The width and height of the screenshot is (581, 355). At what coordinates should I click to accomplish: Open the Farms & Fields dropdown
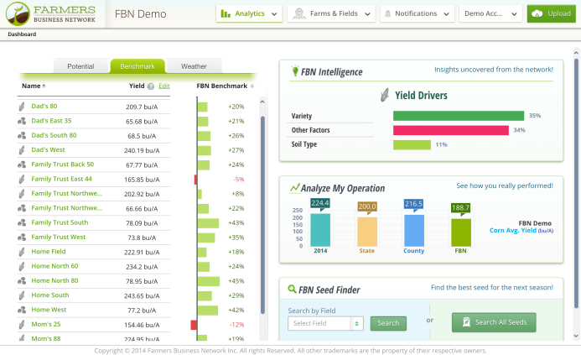point(331,13)
